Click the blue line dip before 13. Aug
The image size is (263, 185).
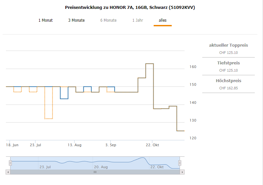64,99
